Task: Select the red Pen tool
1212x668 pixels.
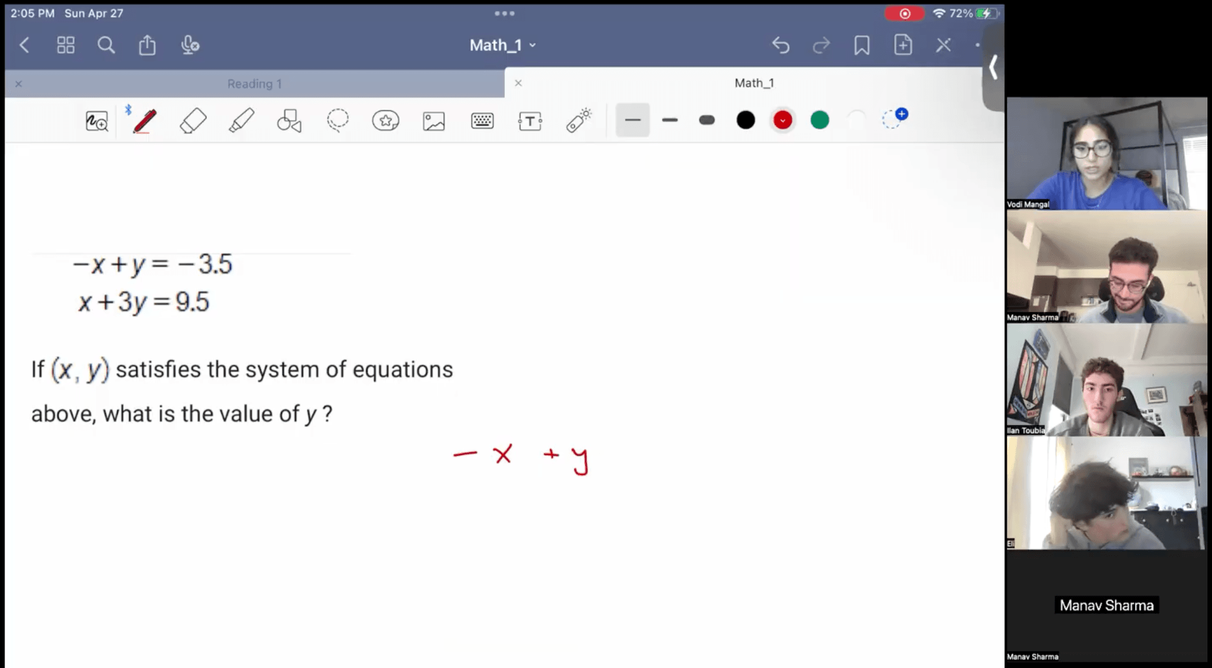Action: coord(144,121)
